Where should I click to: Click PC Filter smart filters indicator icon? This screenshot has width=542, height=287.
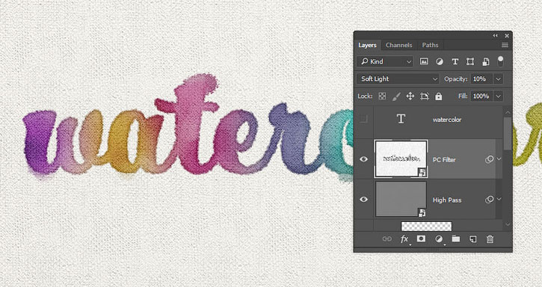(489, 159)
